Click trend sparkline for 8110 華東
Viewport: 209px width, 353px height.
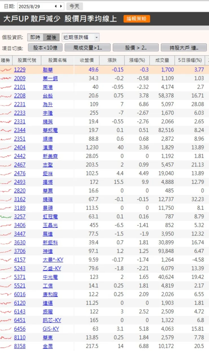(6, 337)
